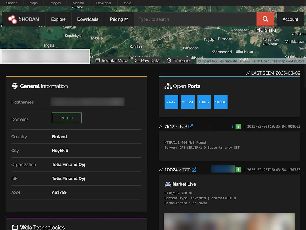Click the globe icon by General Information
306x230 pixels.
[15, 86]
